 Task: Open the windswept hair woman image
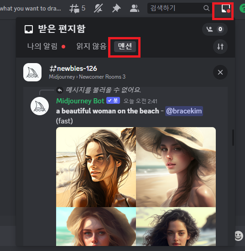[96, 167]
